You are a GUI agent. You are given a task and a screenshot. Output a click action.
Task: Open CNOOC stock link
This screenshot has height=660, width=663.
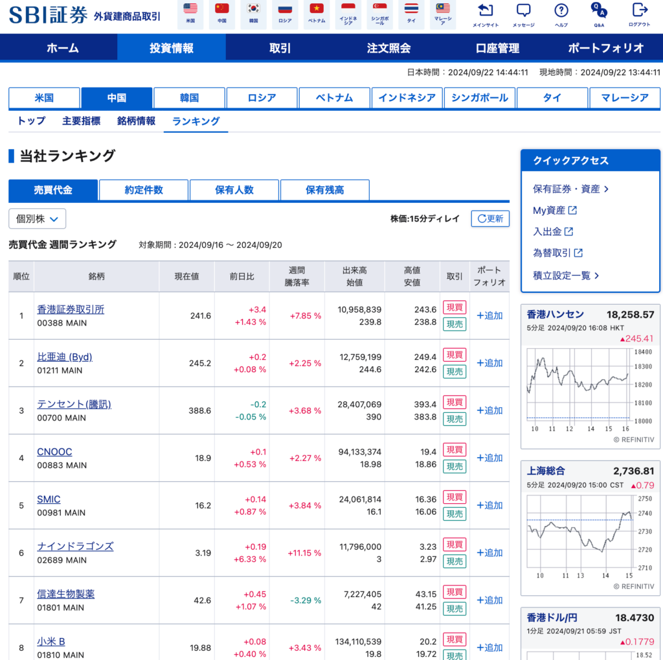pyautogui.click(x=54, y=452)
